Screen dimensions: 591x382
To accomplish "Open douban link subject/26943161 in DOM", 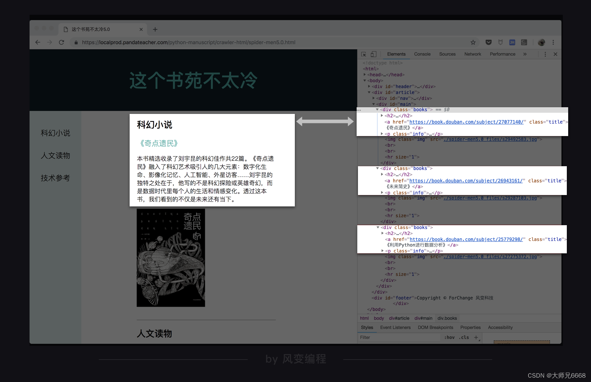I will tap(466, 181).
